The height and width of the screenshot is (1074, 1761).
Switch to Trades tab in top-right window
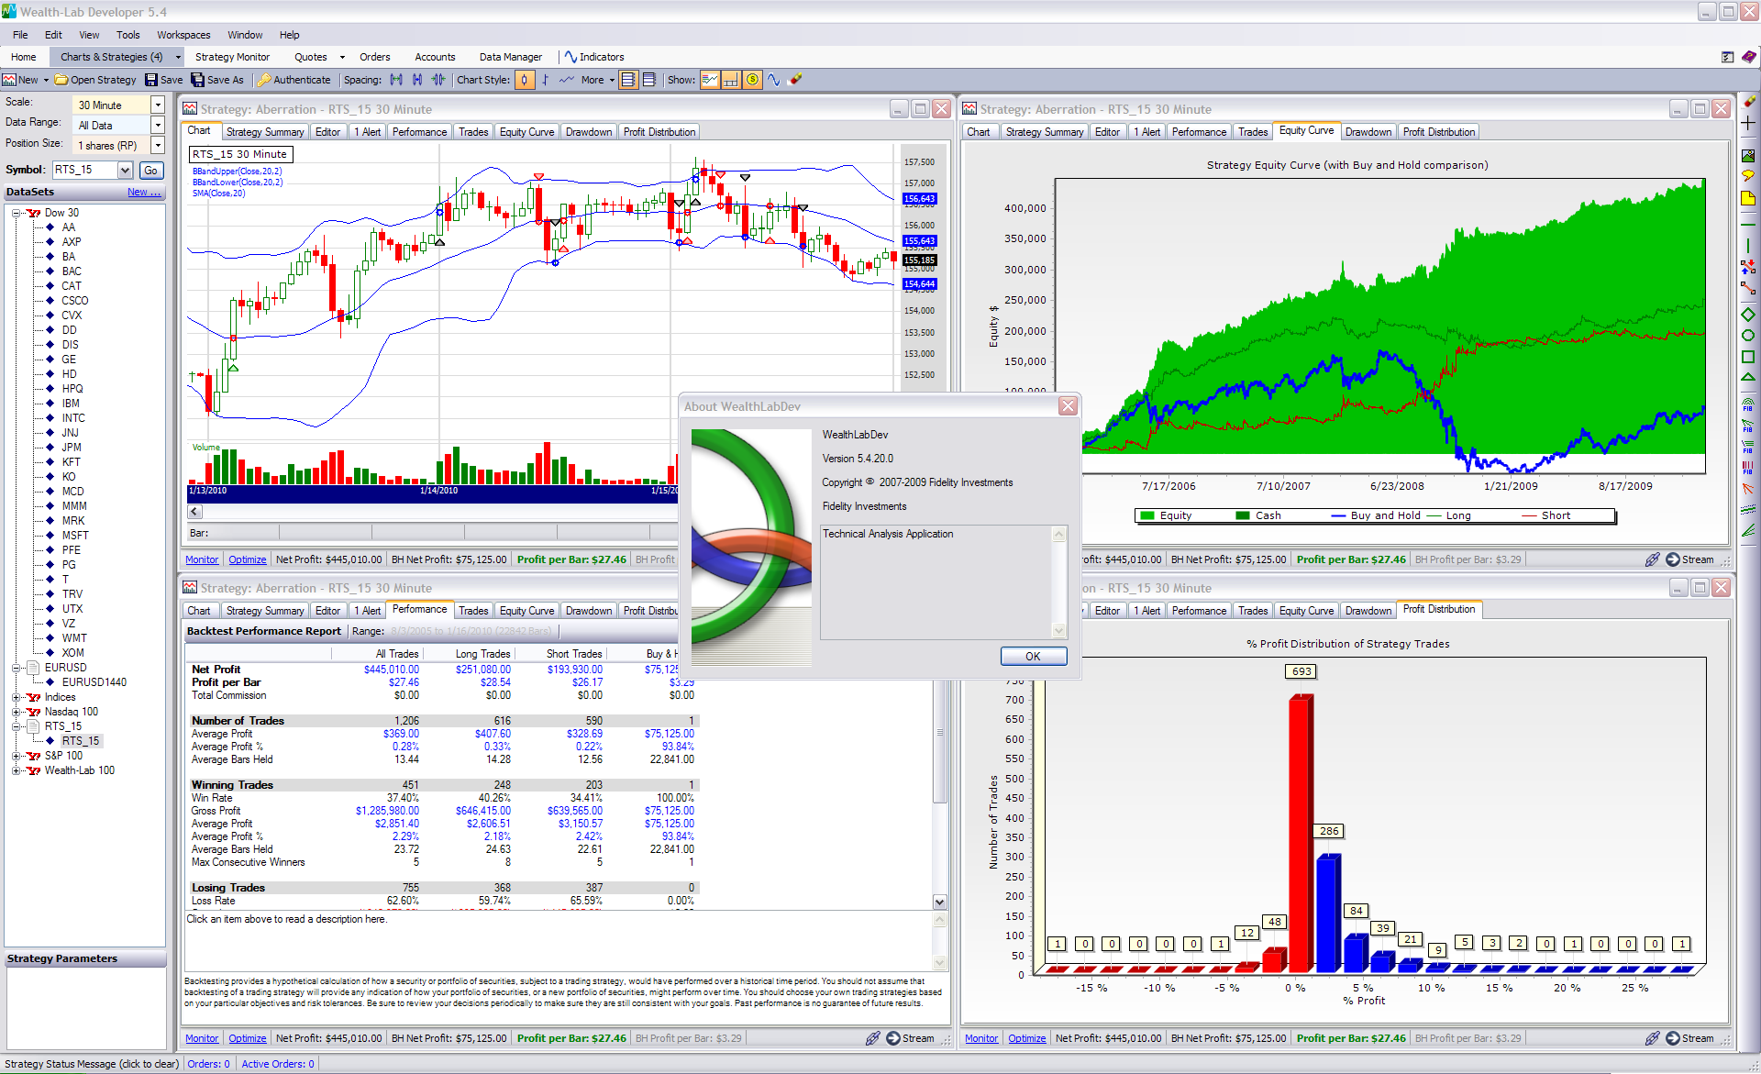tap(1253, 132)
